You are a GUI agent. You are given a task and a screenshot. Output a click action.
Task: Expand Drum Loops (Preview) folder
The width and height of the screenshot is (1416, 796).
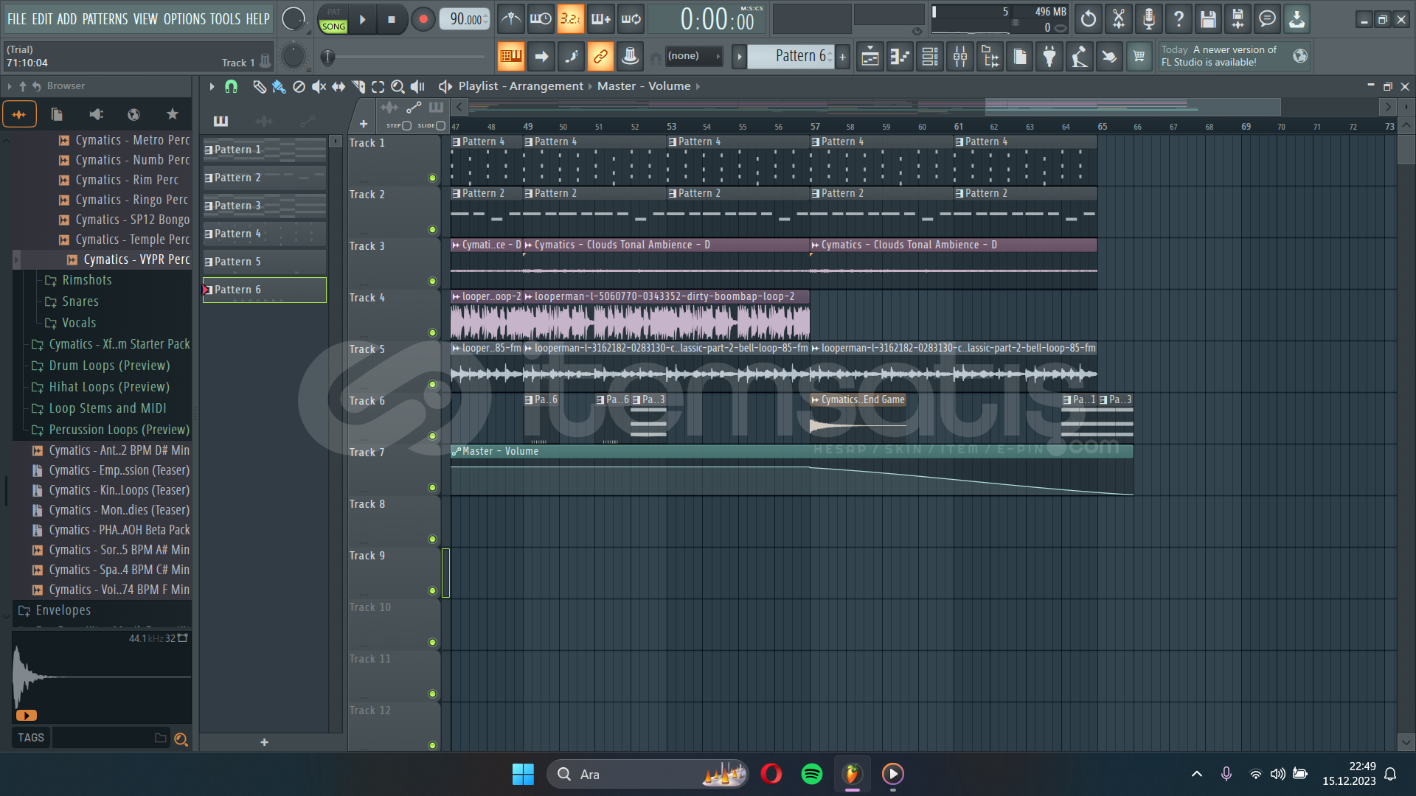point(108,366)
